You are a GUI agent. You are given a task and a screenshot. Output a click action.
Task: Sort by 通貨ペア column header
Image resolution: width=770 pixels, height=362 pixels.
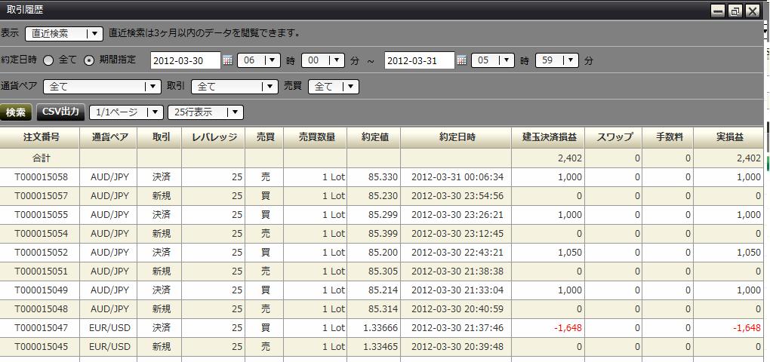point(109,137)
